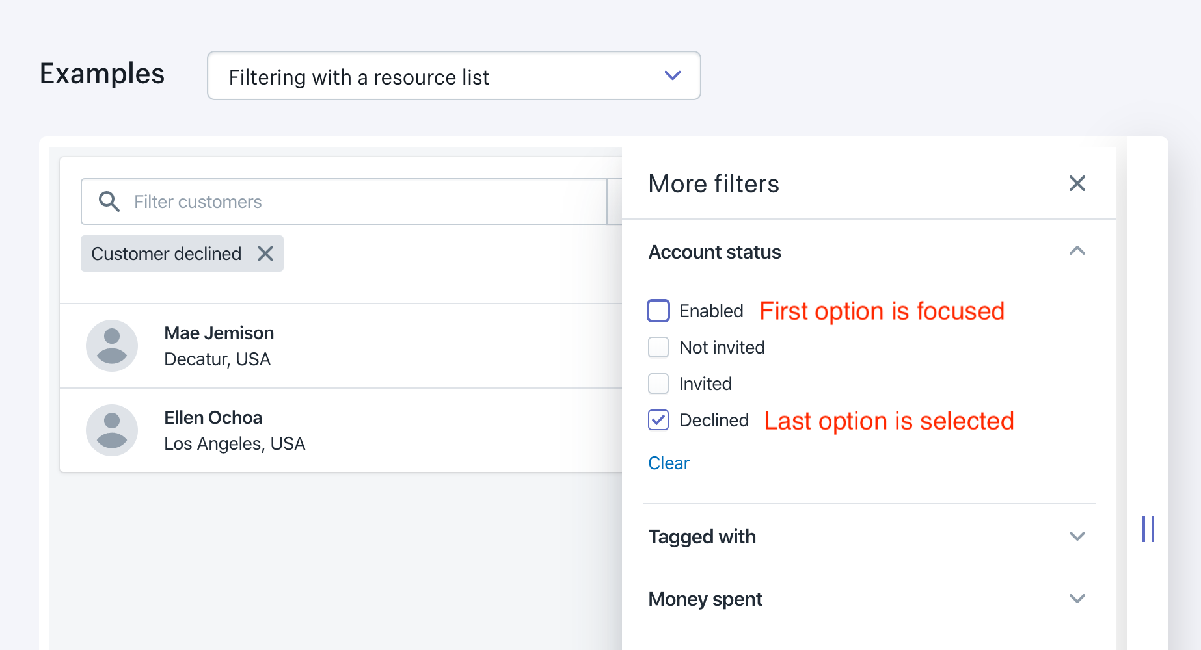Click Ellen Ochoa's avatar icon
1201x650 pixels.
tap(112, 430)
